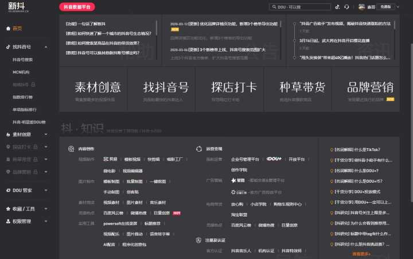Click the person icon beside 权限管理

pos(8,221)
